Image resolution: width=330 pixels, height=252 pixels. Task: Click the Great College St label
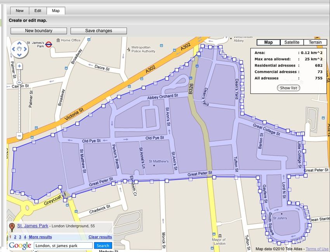pos(266,129)
